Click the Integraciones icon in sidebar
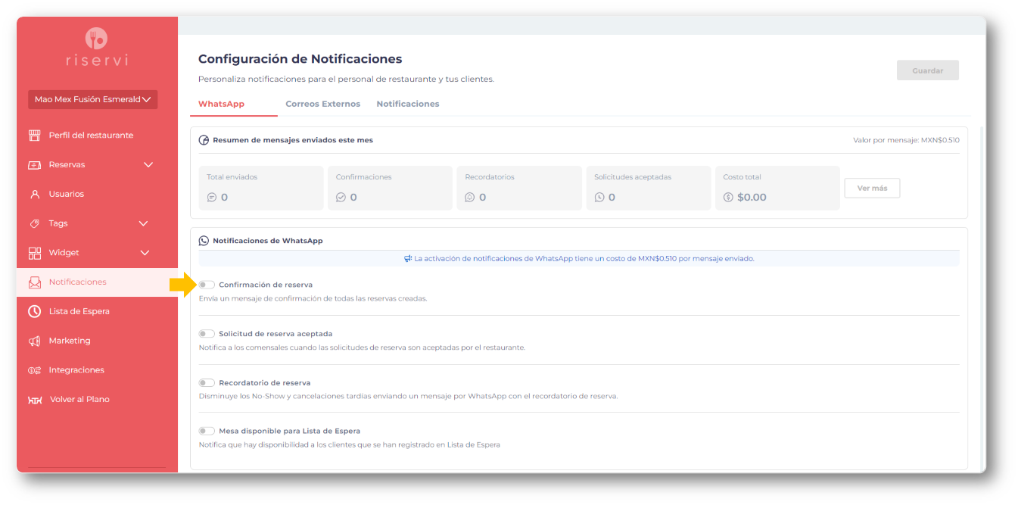The height and width of the screenshot is (505, 1018). [x=35, y=370]
